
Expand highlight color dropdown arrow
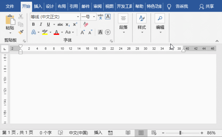[x=50, y=32]
